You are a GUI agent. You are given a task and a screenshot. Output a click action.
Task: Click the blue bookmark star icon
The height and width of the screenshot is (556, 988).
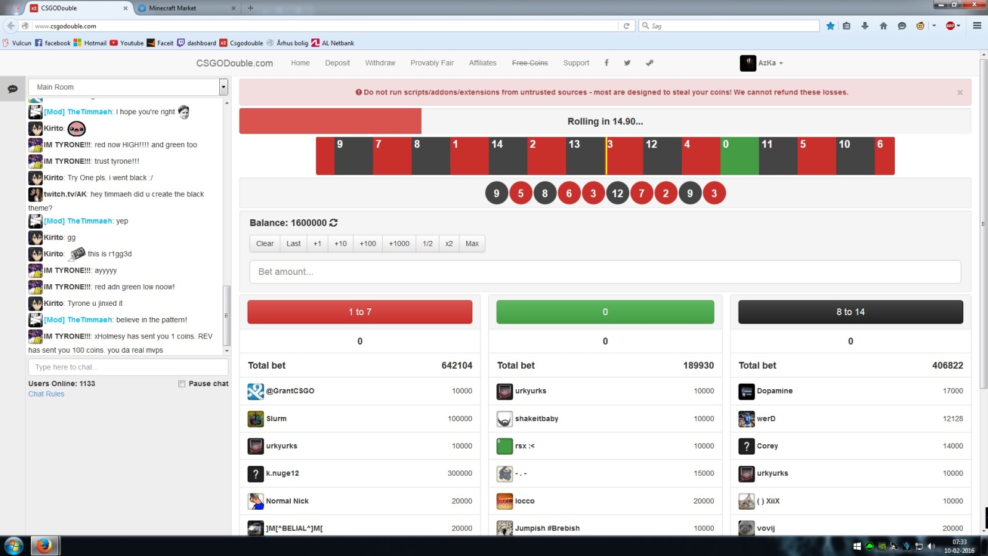831,26
